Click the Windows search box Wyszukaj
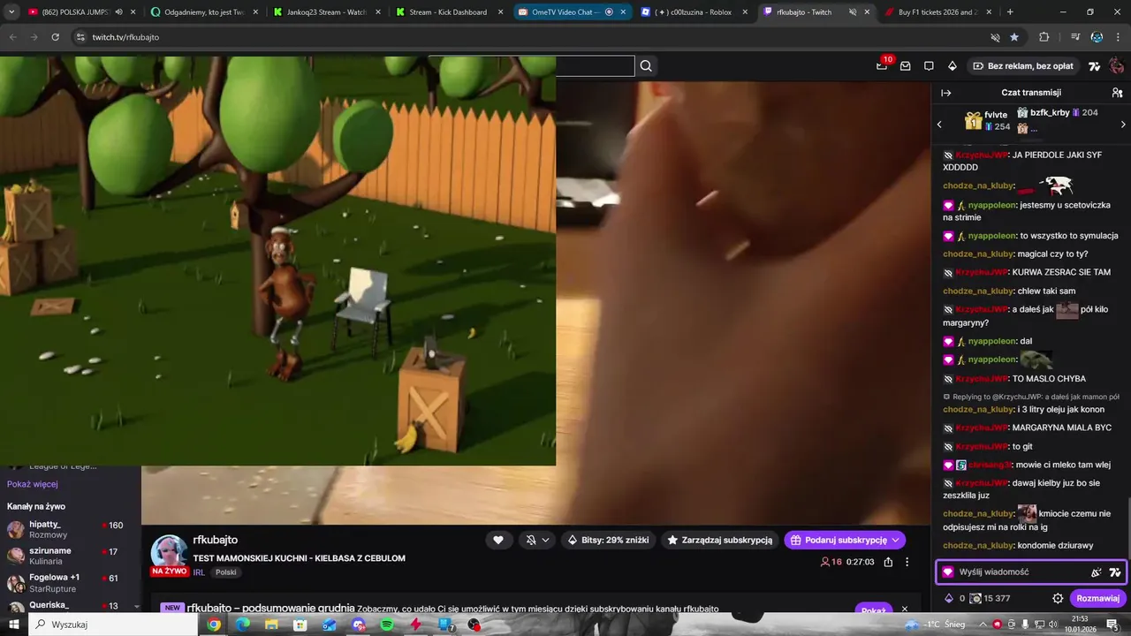The height and width of the screenshot is (636, 1131). pos(113,625)
